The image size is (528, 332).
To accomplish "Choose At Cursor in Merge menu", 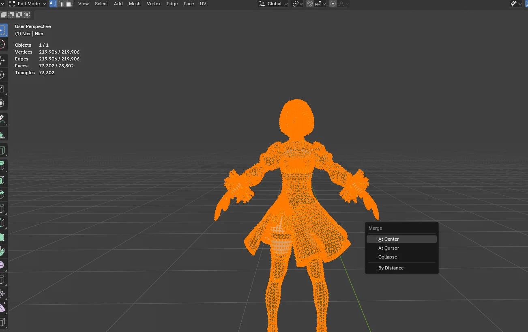I will pos(401,248).
